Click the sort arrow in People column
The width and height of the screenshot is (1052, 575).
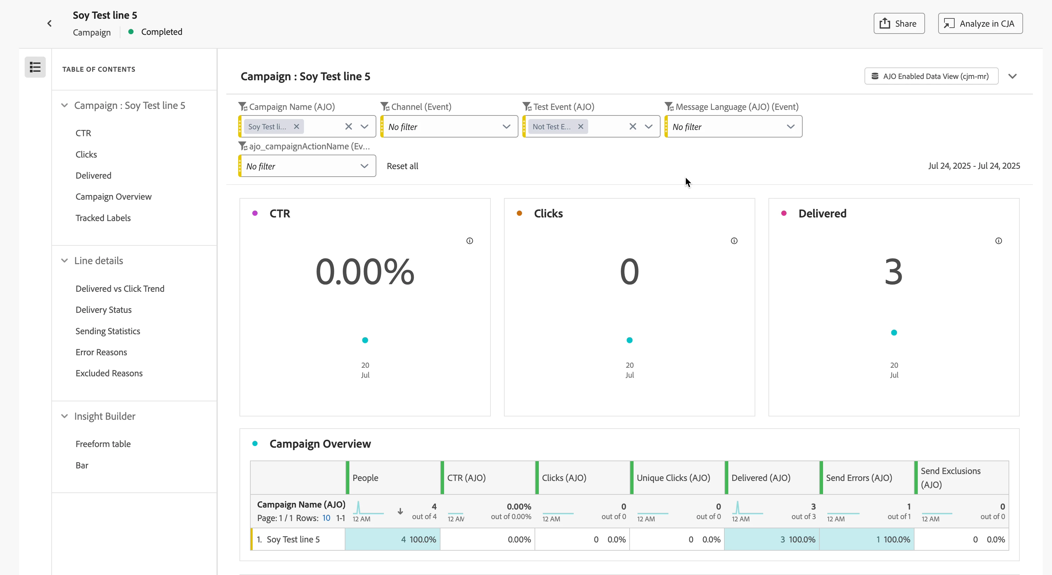(400, 511)
